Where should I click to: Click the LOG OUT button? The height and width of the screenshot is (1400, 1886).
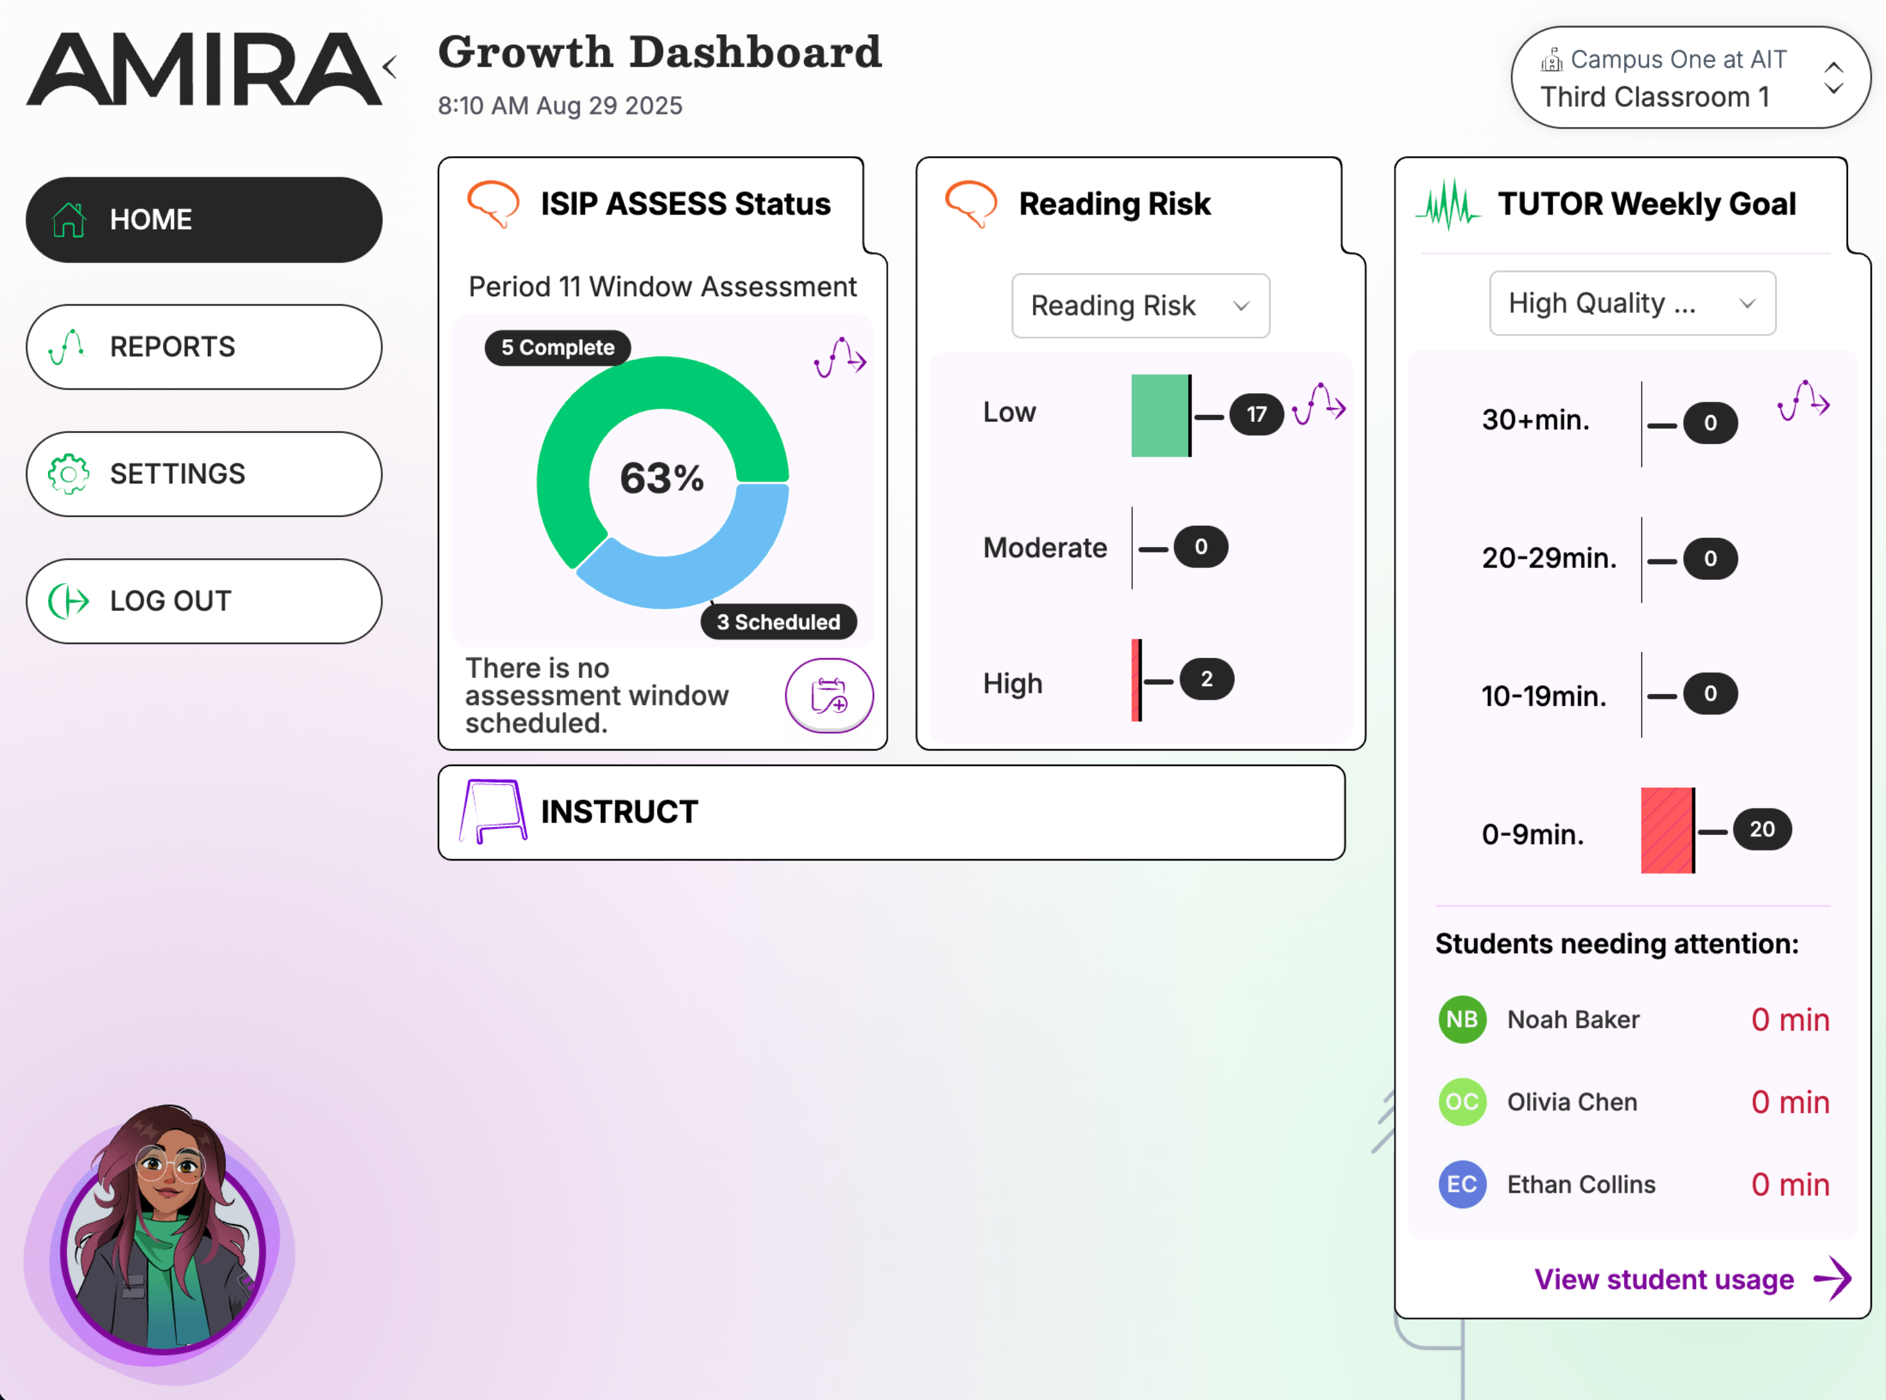point(204,601)
